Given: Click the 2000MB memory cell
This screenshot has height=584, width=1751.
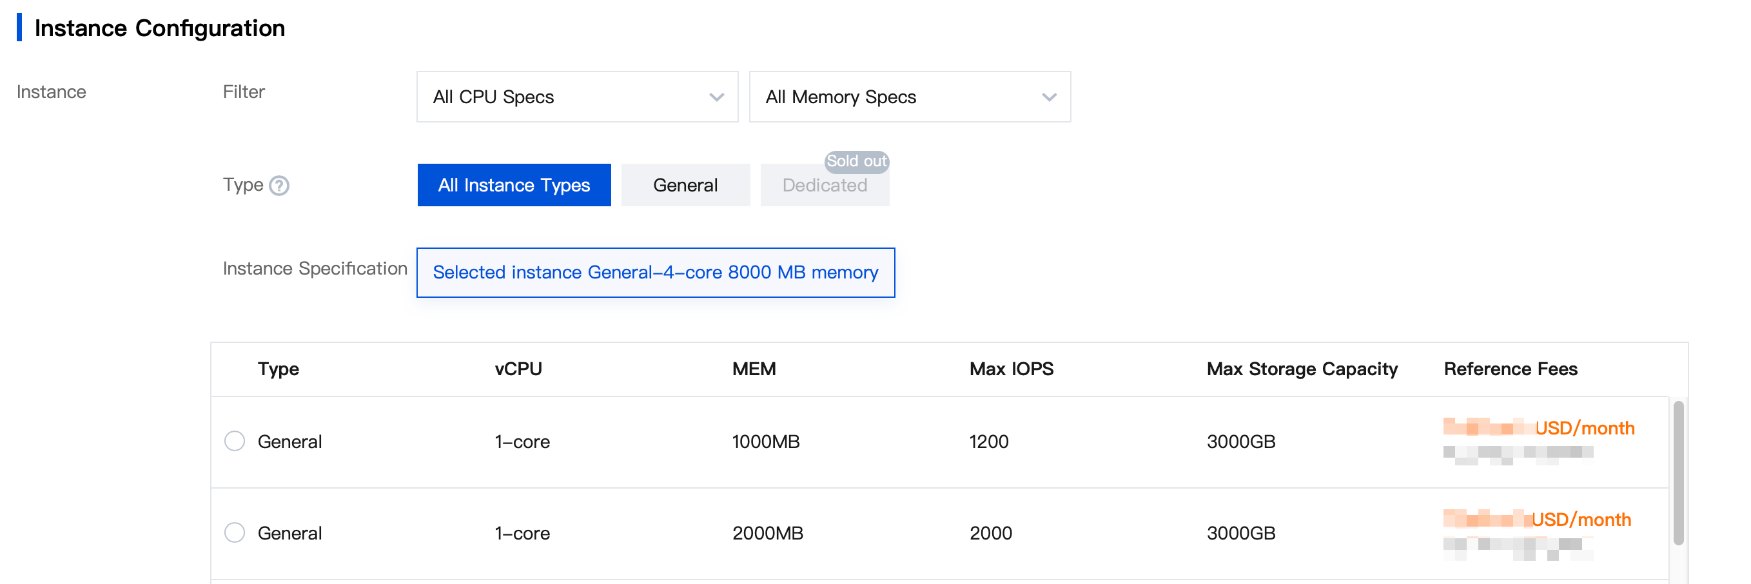Looking at the screenshot, I should pyautogui.click(x=767, y=533).
